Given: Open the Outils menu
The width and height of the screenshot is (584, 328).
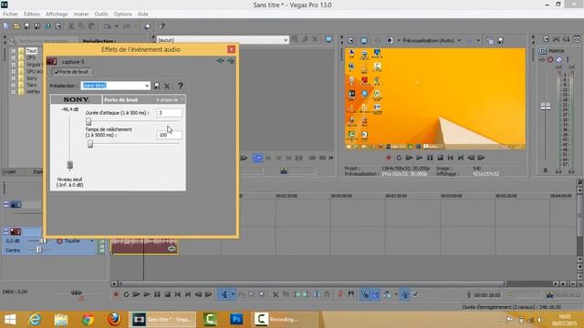Looking at the screenshot, I should (101, 14).
